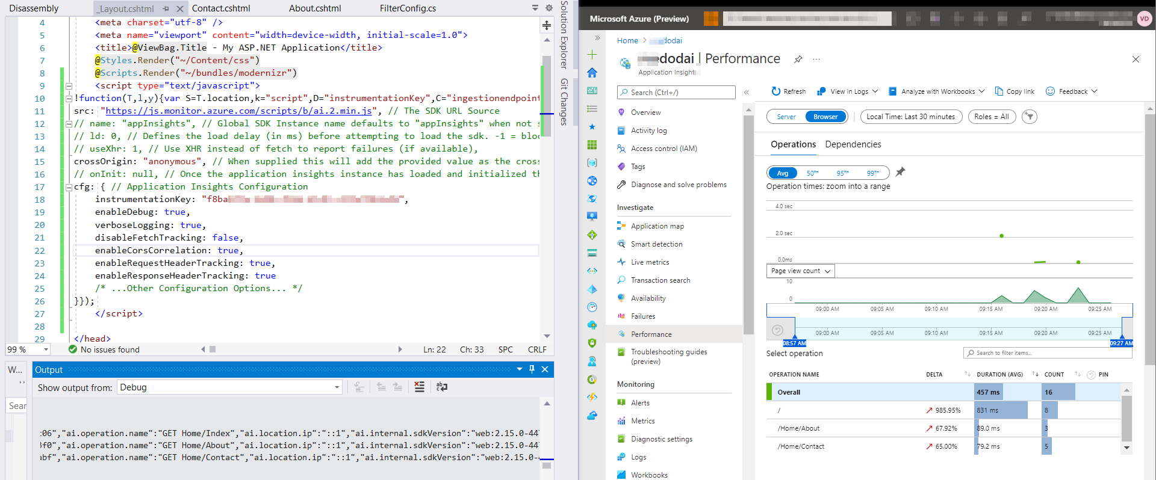Switch to the Dependencies tab
Viewport: 1156px width, 480px height.
tap(853, 144)
